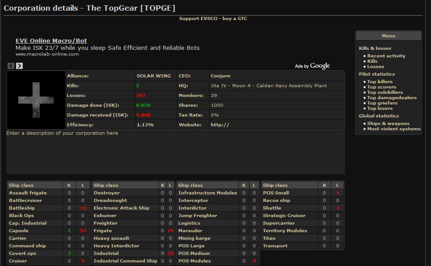Click the Transport ship class link
The width and height of the screenshot is (431, 266).
pos(275,246)
